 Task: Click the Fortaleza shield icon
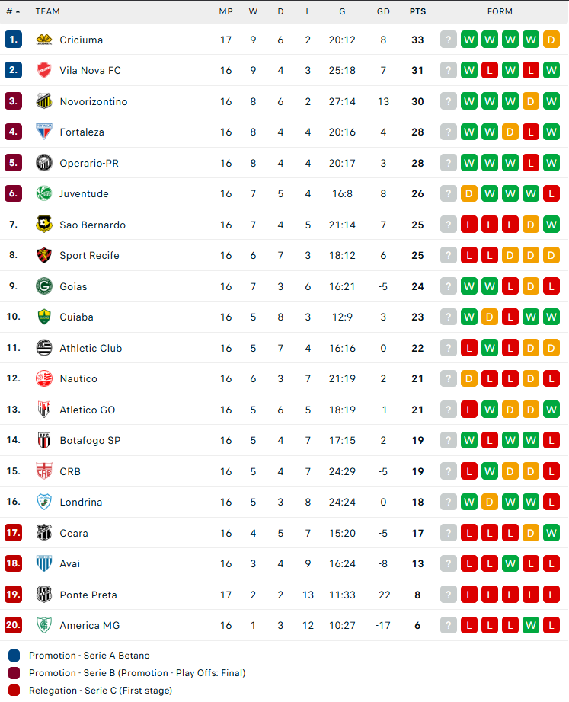44,132
